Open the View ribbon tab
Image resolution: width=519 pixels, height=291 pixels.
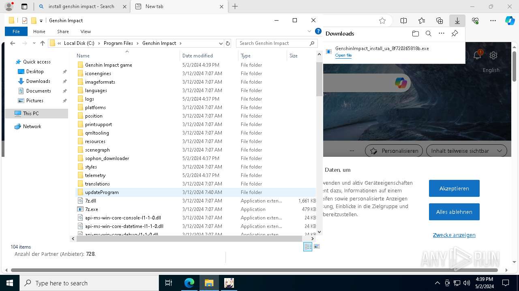pos(86,32)
